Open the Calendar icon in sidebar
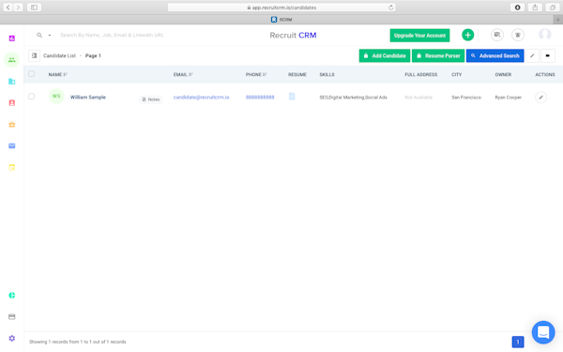Image resolution: width=563 pixels, height=352 pixels. coord(12,167)
